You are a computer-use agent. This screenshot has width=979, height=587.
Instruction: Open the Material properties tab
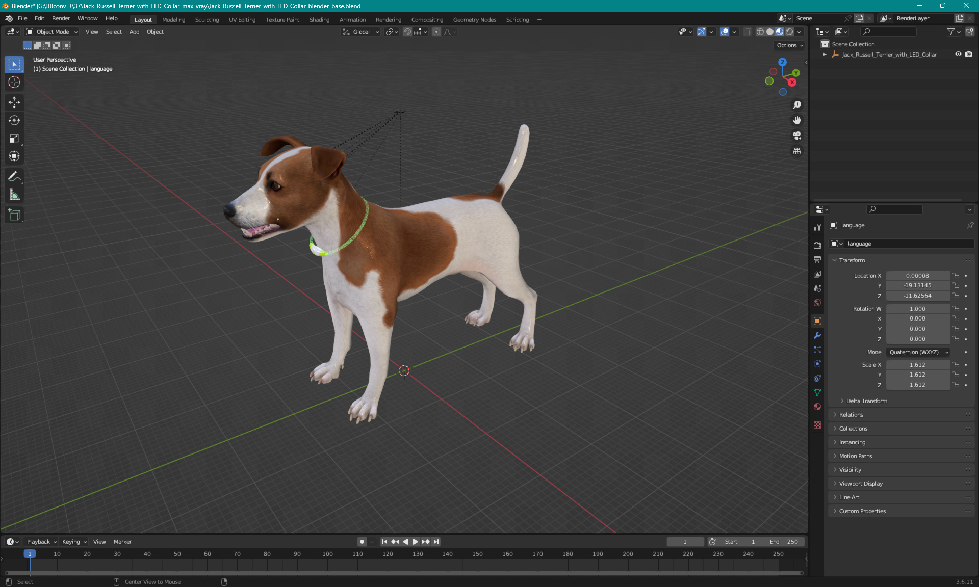[817, 407]
